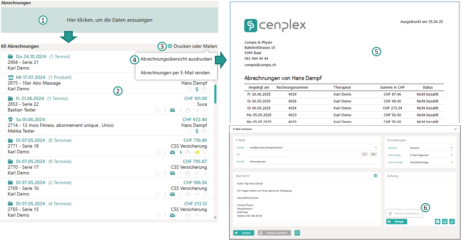Click the envelope icon in the CHF 101.00 Suva row
Image resolution: width=461 pixels, height=240 pixels.
click(172, 110)
